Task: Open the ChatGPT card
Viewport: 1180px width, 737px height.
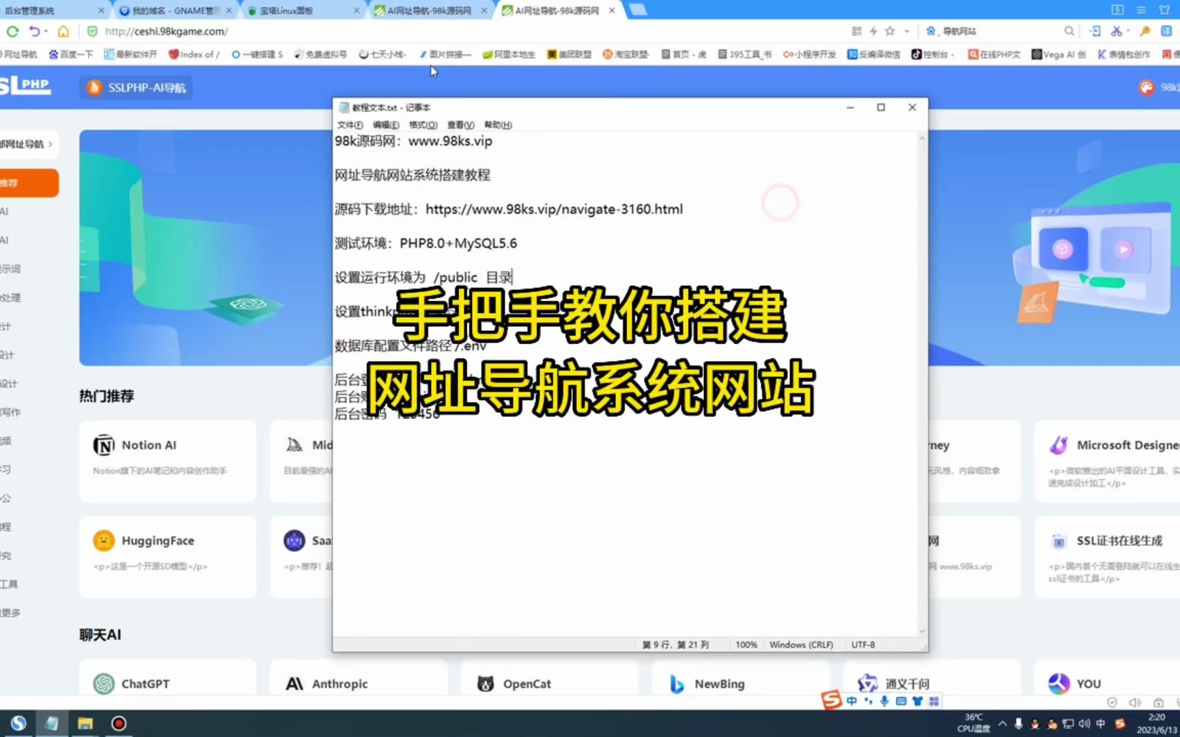Action: pos(167,678)
